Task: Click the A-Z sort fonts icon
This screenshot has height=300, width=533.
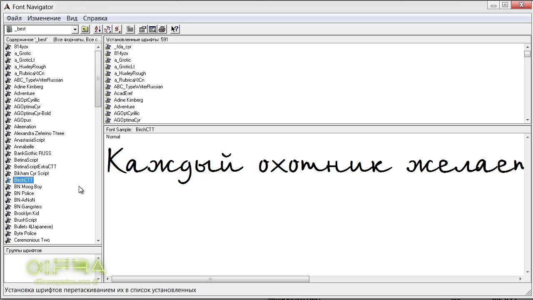Action: coord(97,29)
